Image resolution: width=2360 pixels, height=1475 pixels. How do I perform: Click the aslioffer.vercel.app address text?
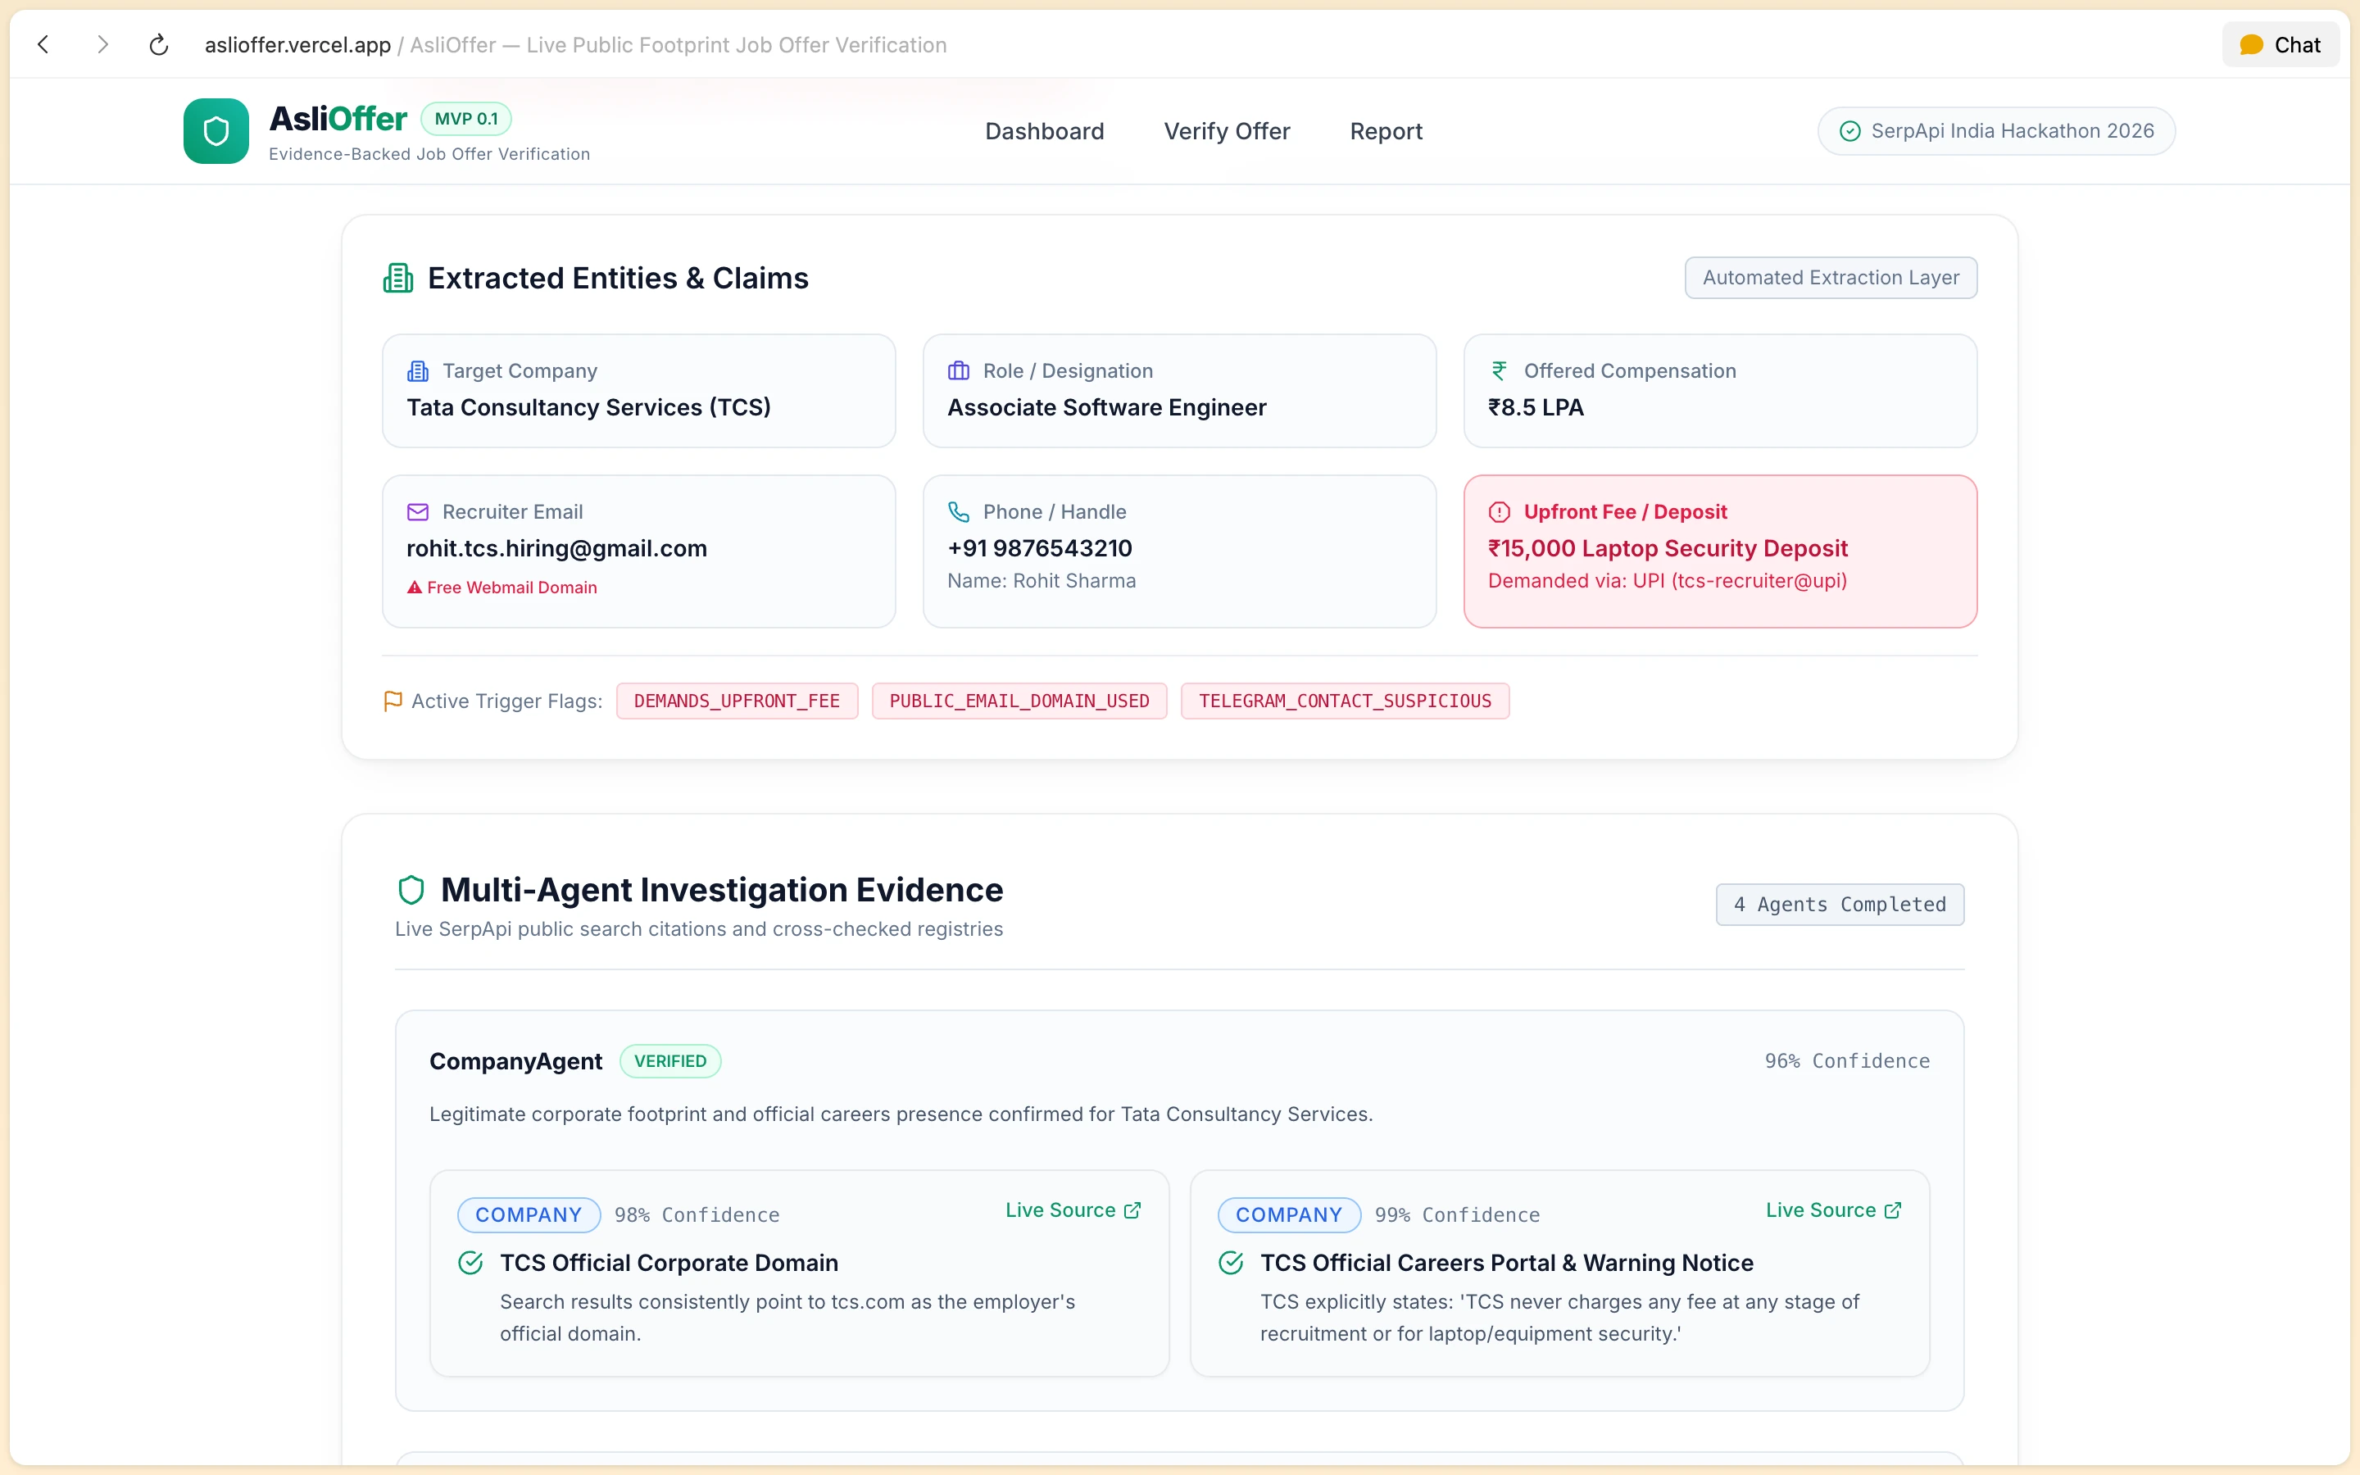[x=297, y=45]
